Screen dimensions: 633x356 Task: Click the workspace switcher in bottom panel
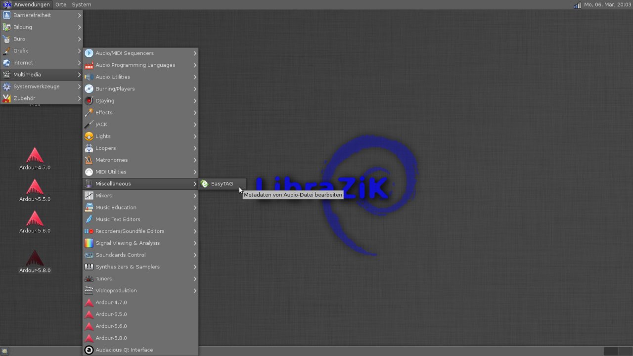618,351
